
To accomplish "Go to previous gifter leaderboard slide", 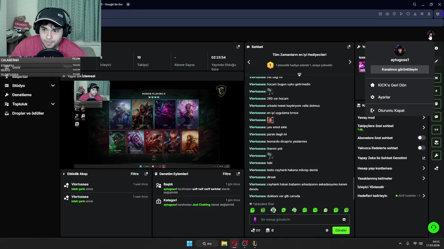I will coord(249,62).
